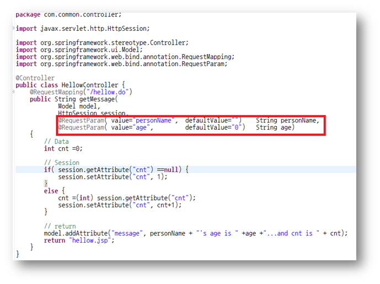Screen dimensions: 380x284
Task: Click the // Data comment
Action: (x=56, y=142)
